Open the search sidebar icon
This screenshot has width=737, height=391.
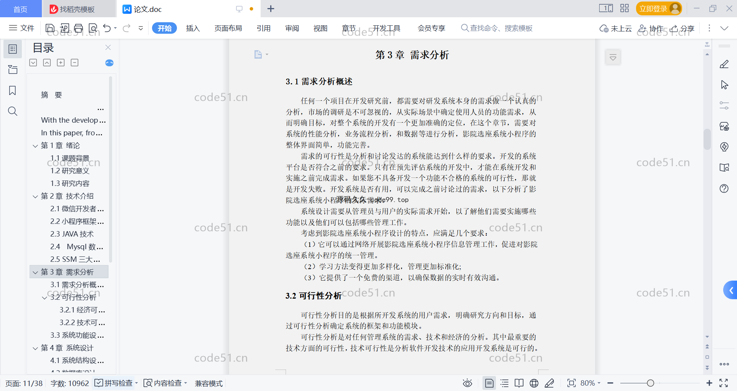coord(13,111)
